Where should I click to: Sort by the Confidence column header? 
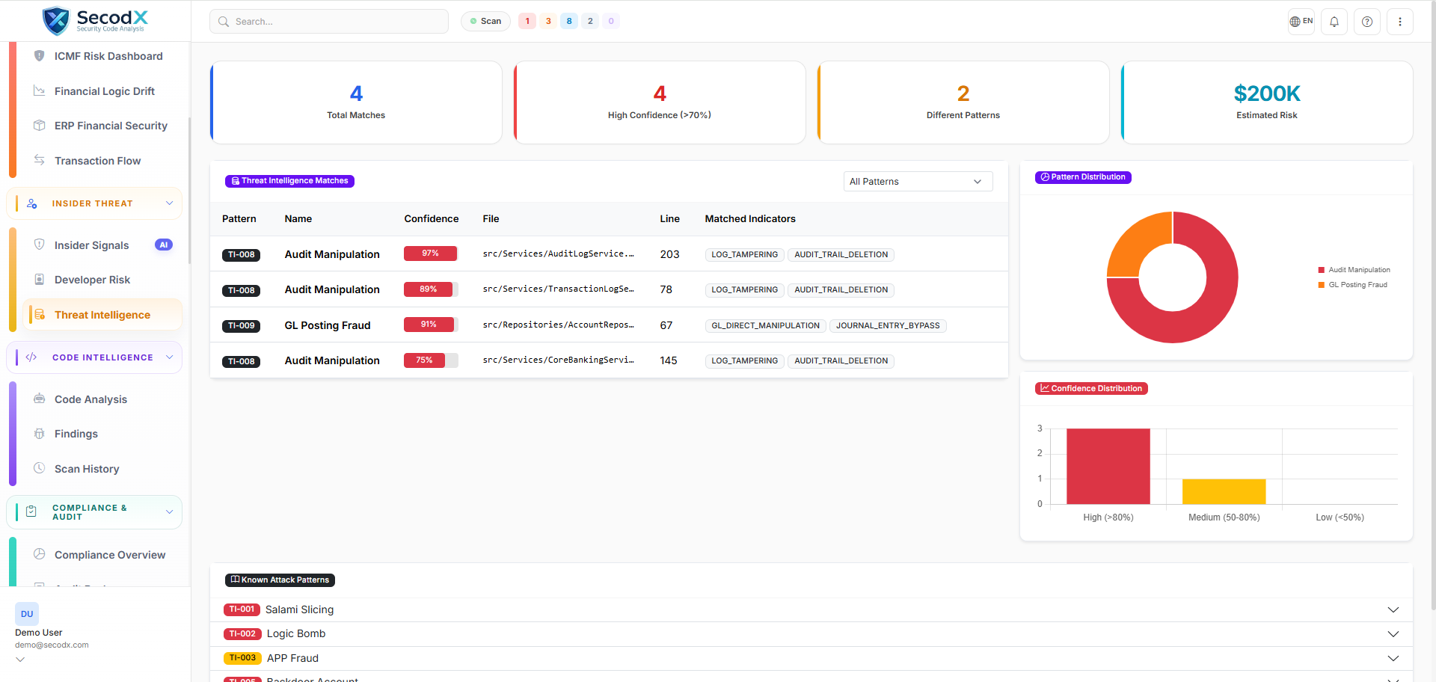click(432, 219)
